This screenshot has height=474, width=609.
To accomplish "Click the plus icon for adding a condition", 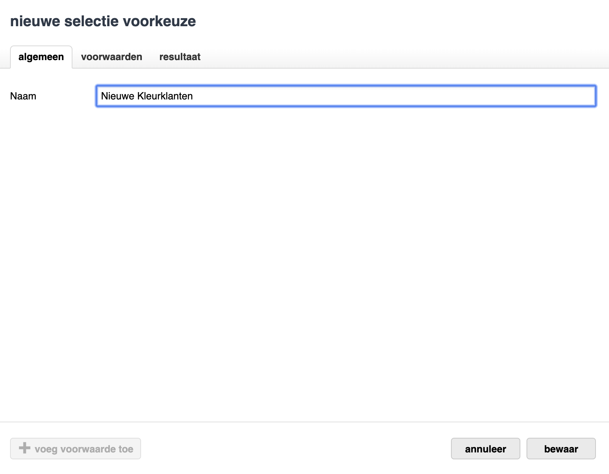I will (x=25, y=448).
